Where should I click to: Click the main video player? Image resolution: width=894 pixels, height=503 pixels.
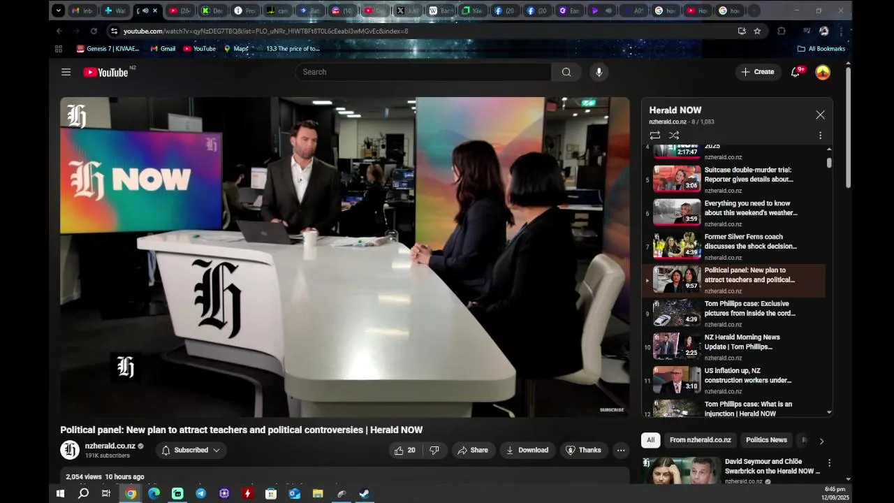(x=345, y=257)
